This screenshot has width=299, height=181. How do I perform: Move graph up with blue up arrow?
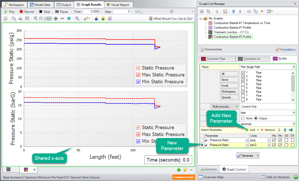pyautogui.click(x=233, y=11)
